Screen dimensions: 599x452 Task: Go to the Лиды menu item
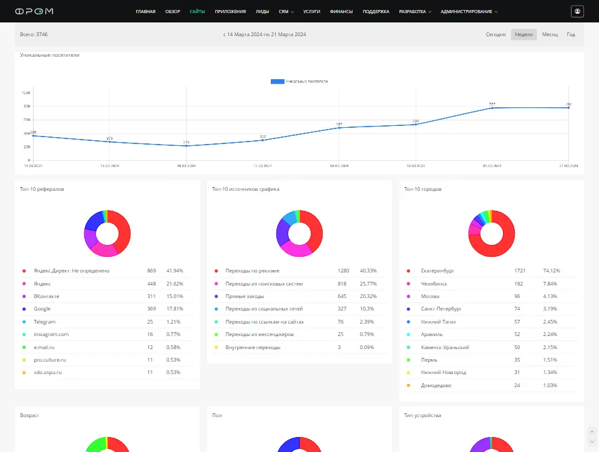tap(262, 11)
